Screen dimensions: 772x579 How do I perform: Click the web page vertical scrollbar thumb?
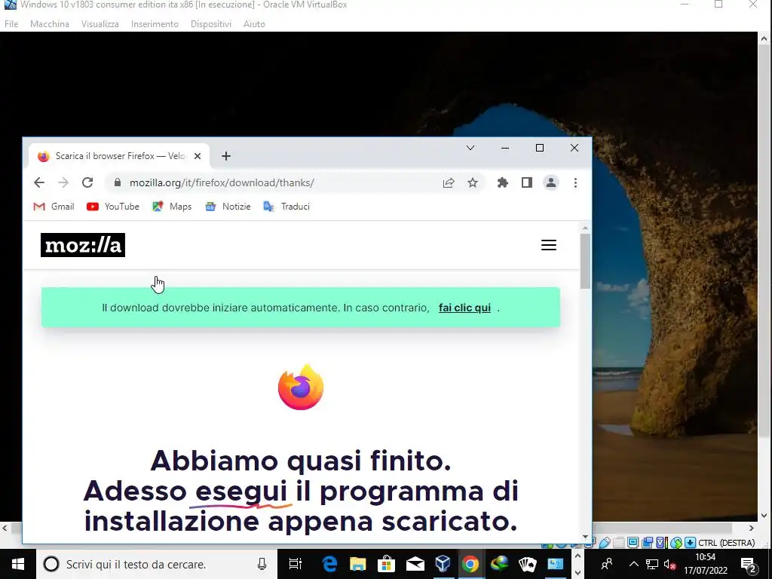(585, 261)
